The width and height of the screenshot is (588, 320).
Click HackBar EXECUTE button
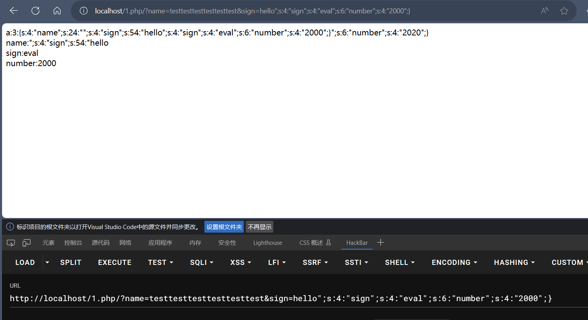115,263
